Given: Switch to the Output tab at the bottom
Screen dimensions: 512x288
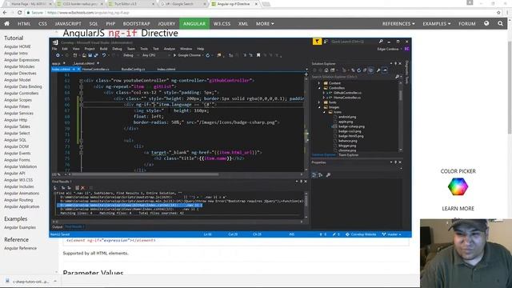Looking at the screenshot, I should point(57,226).
